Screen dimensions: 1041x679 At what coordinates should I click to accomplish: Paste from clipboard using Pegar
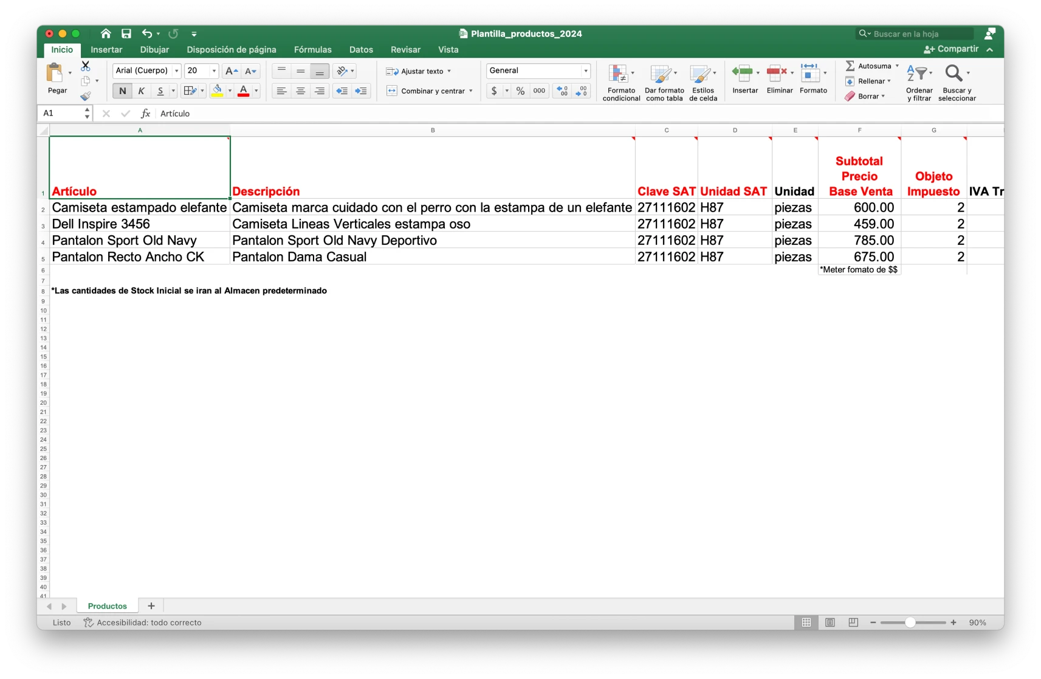[x=57, y=79]
